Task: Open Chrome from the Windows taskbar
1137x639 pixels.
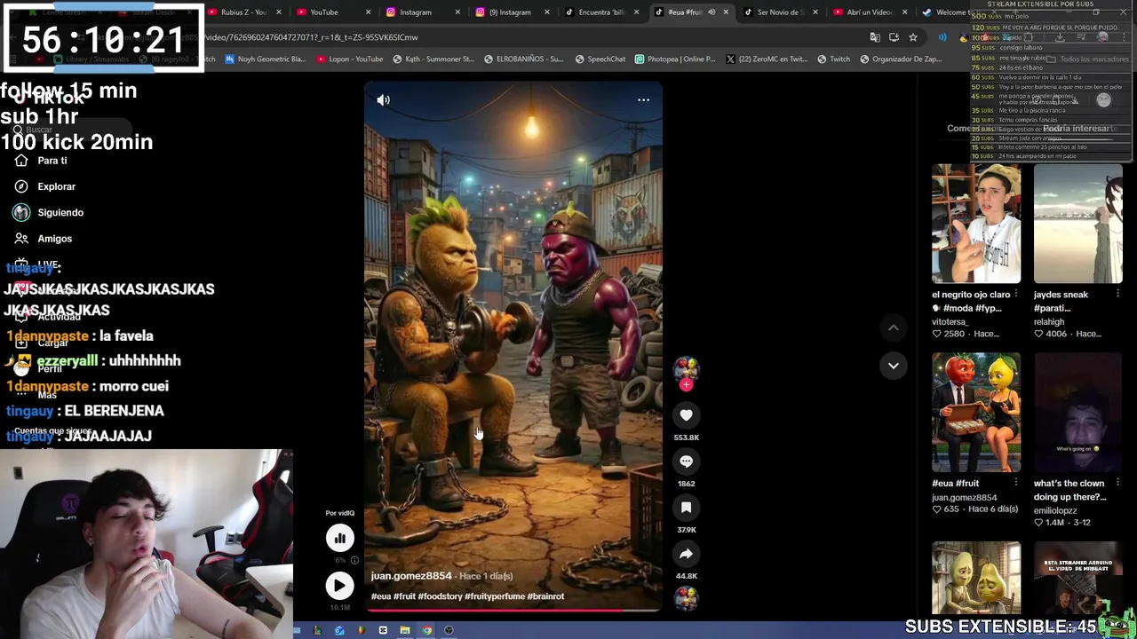Action: 426,630
